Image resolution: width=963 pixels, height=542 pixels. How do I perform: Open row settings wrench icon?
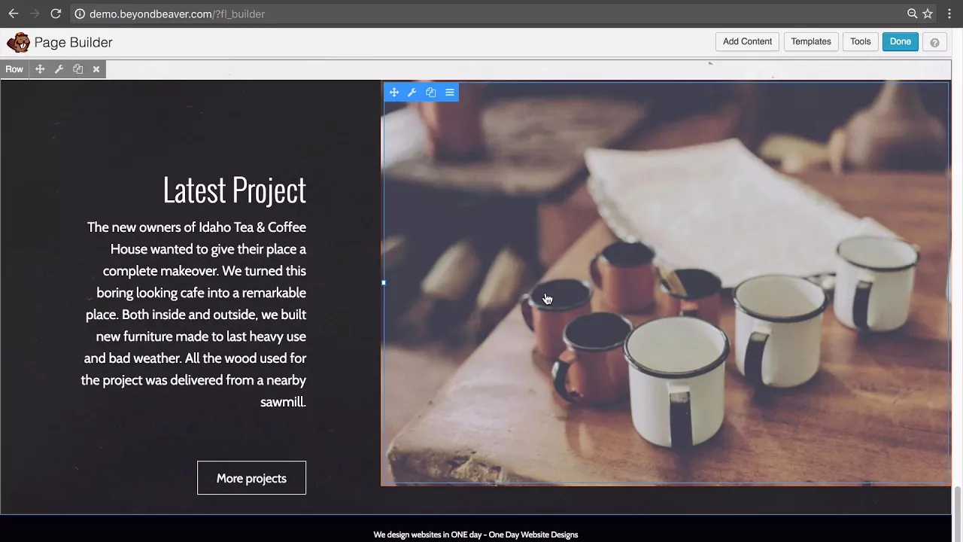pos(59,69)
